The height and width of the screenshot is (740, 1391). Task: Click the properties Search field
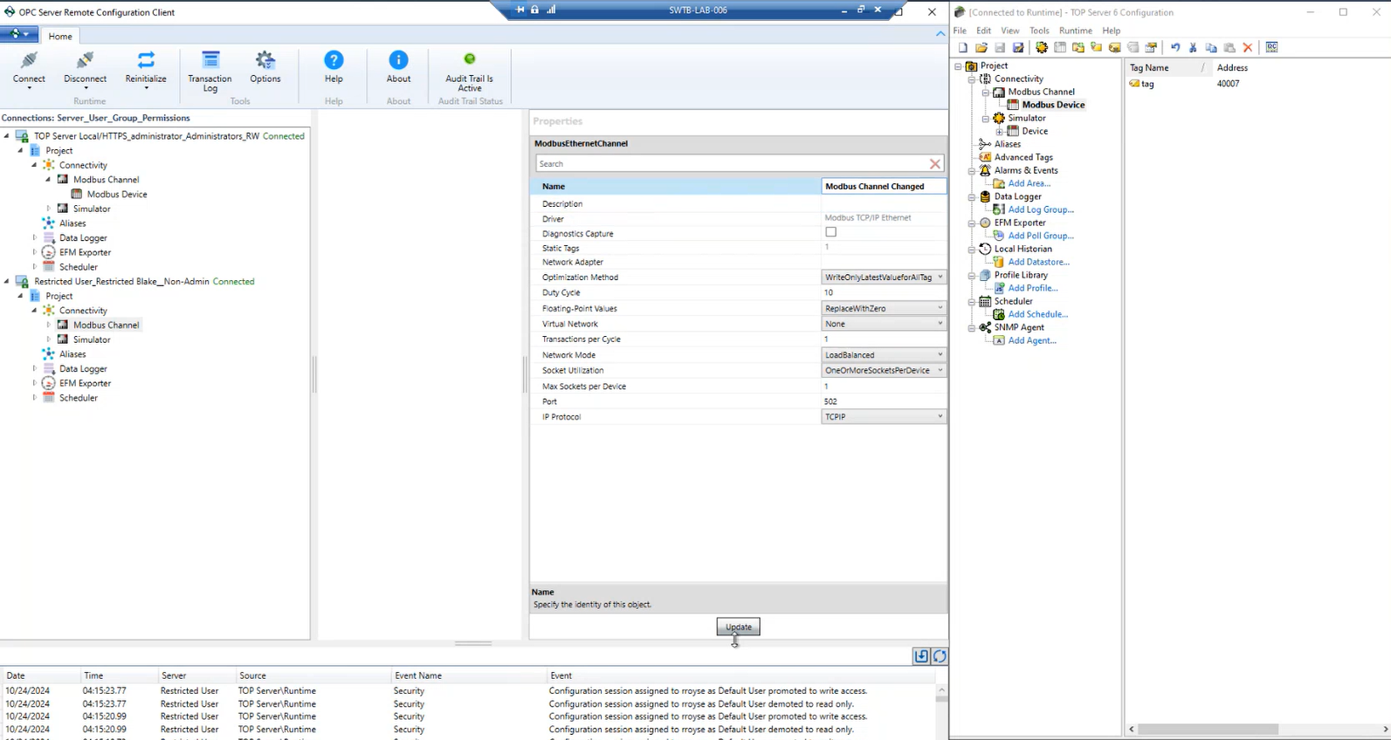[x=732, y=164]
